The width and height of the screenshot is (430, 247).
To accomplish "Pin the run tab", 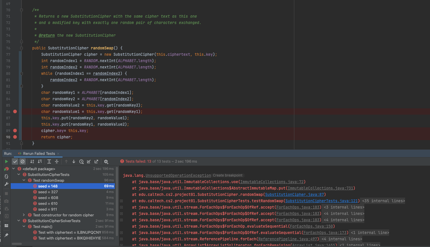I will 6,235.
